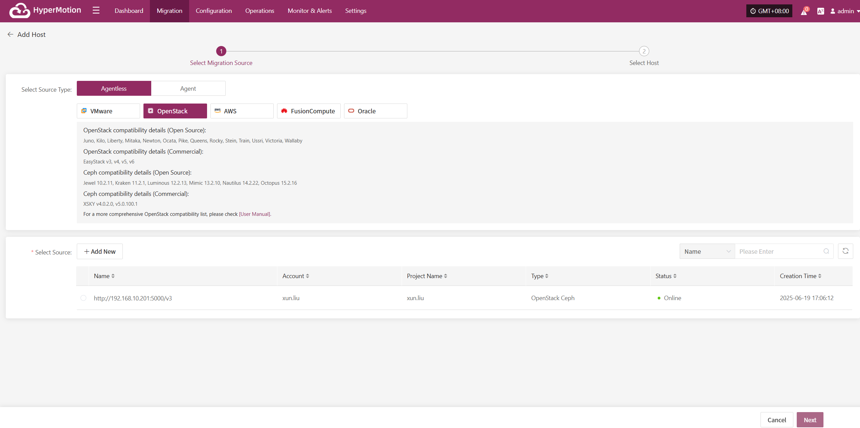Viewport: 860px width, 428px height.
Task: Open the Configuration menu
Action: [x=214, y=11]
